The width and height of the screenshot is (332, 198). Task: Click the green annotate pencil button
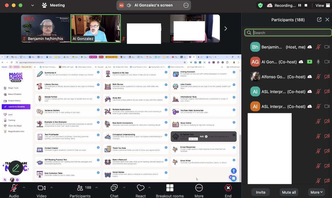(16, 168)
